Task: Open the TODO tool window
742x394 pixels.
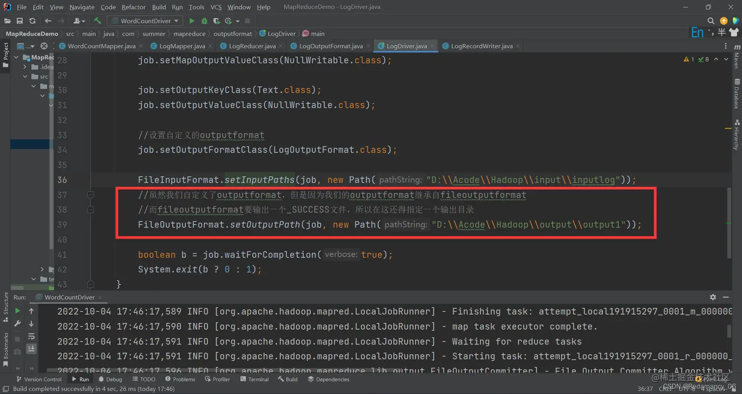Action: pos(143,379)
